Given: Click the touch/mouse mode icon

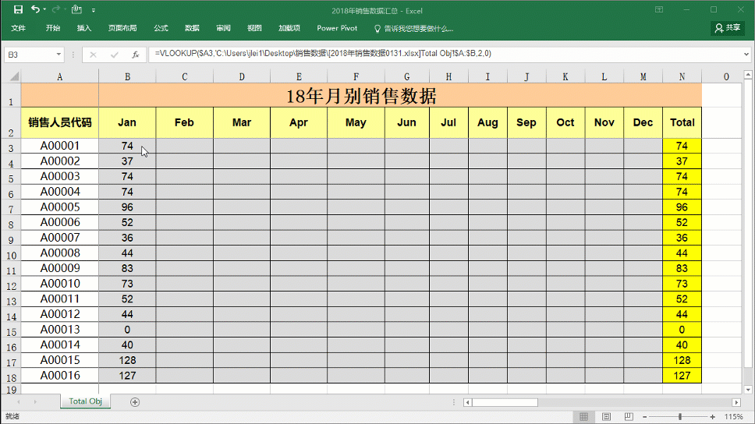Looking at the screenshot, I should click(76, 9).
